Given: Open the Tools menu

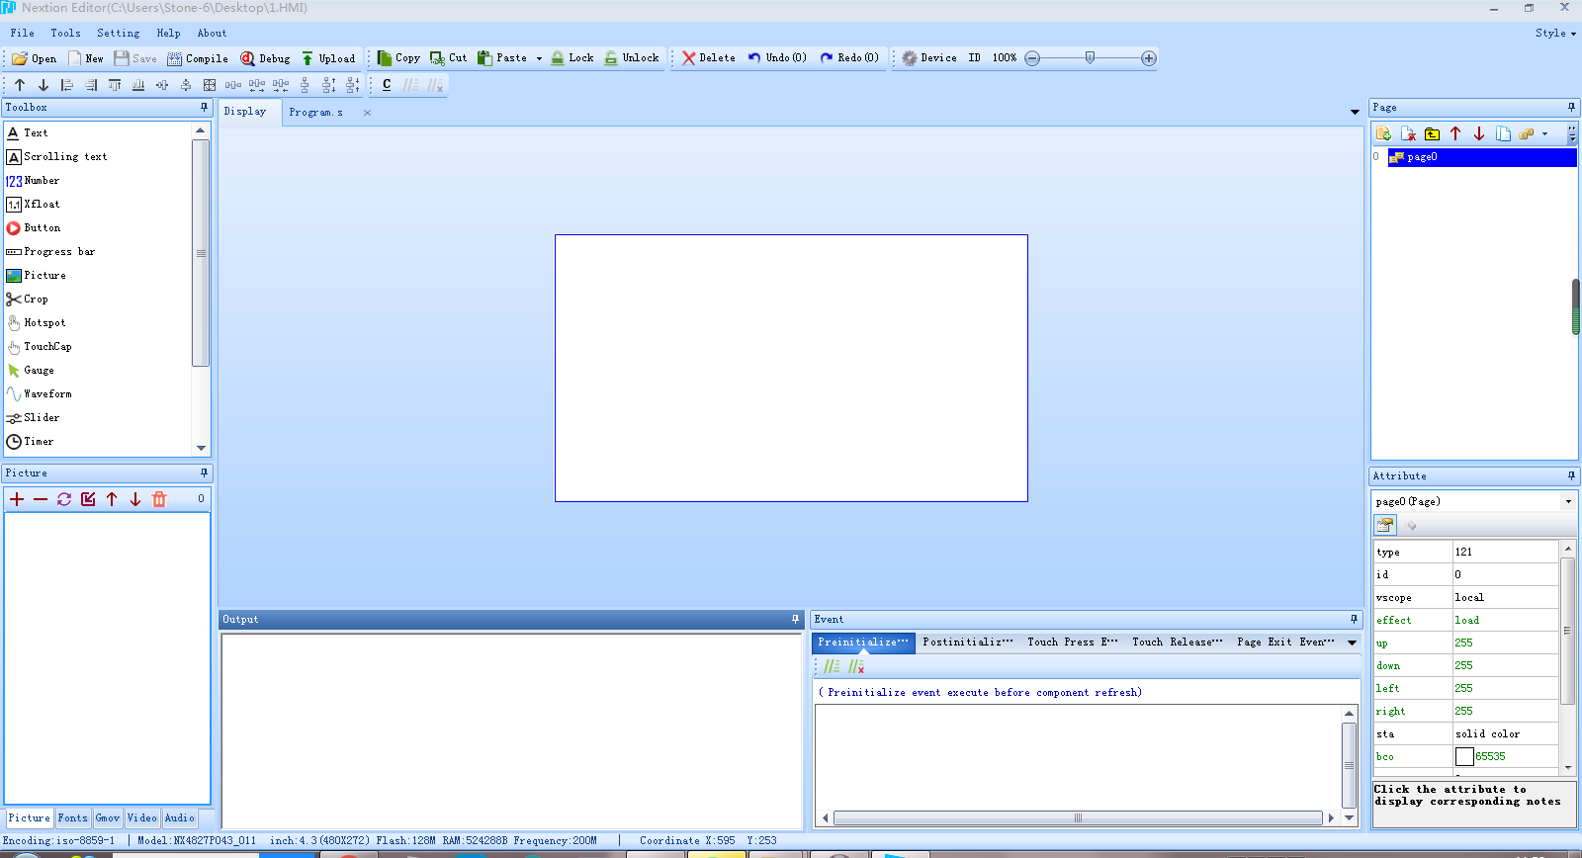Looking at the screenshot, I should 65,33.
